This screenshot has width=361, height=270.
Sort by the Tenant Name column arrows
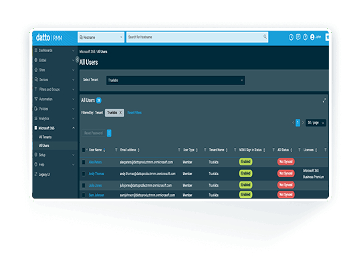[227, 150]
